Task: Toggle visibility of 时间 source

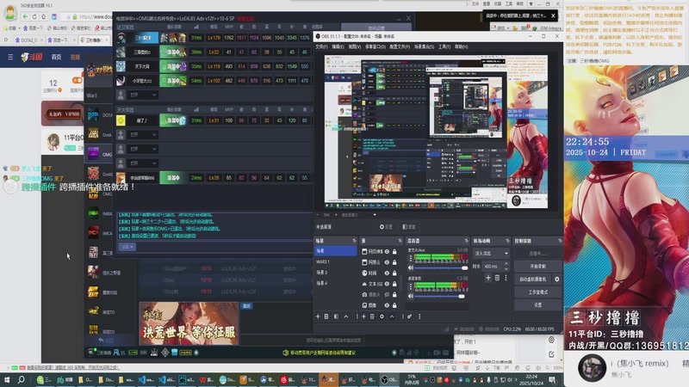Action: (x=387, y=273)
